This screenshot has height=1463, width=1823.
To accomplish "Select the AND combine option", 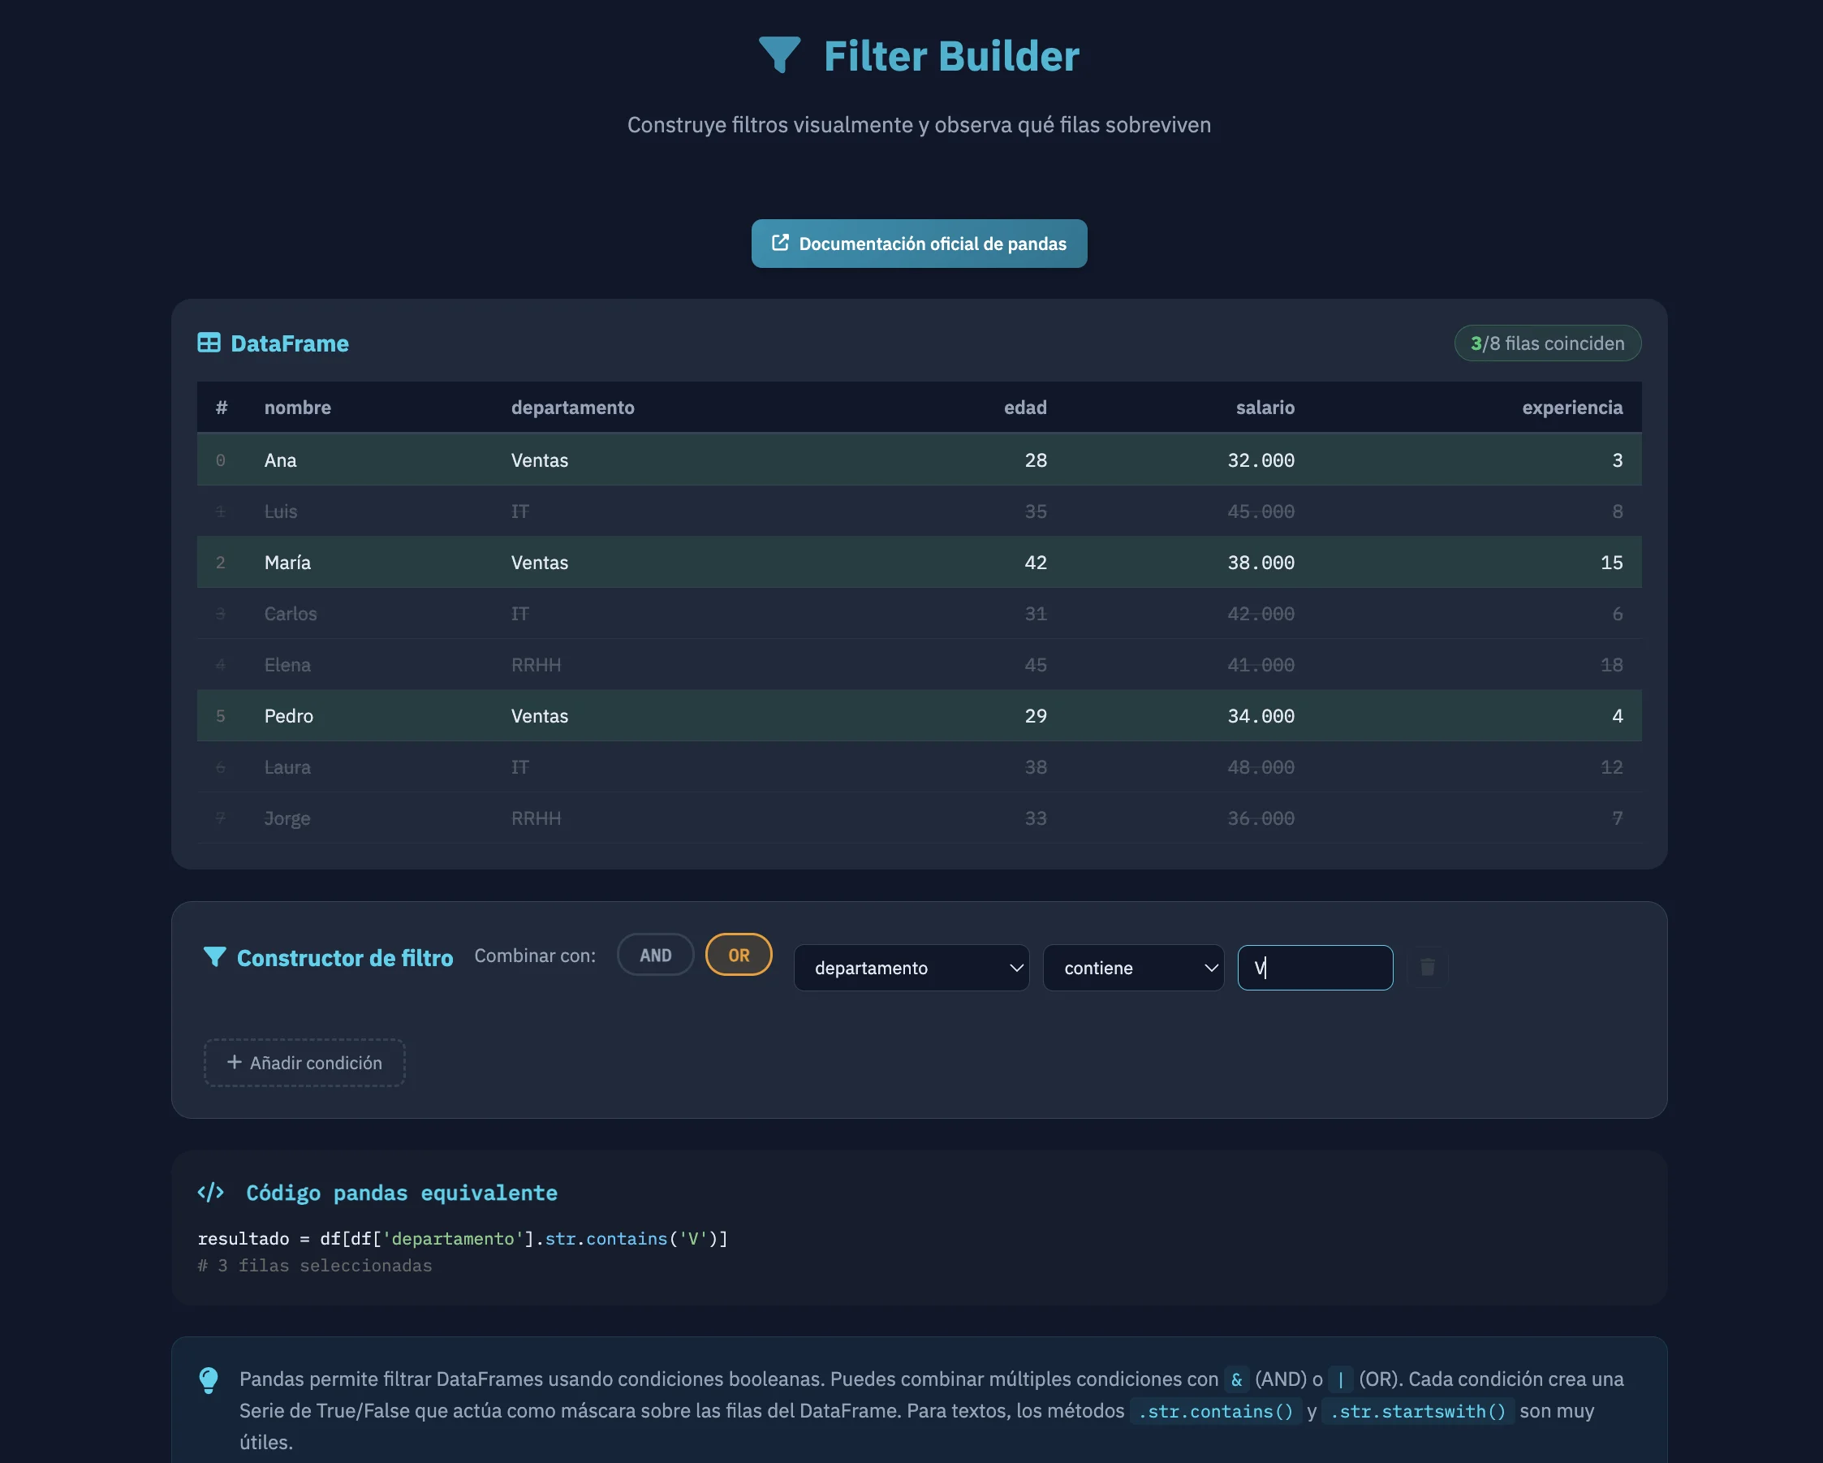I will pos(655,955).
